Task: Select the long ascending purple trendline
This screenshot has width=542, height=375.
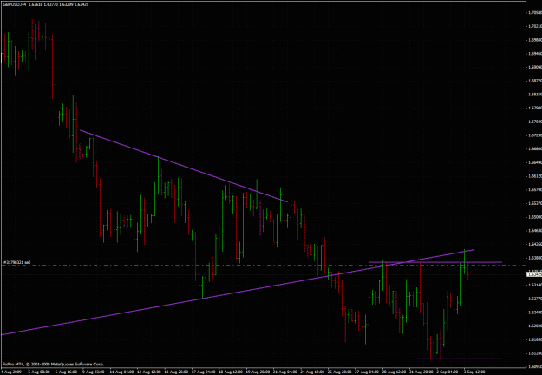Action: coord(238,292)
